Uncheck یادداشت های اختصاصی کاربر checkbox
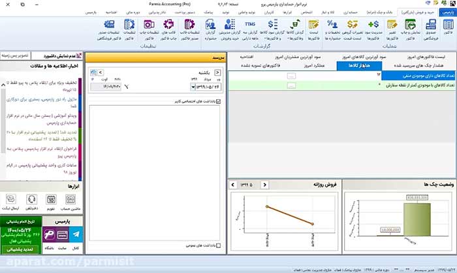The width and height of the screenshot is (457, 273). coord(218,101)
